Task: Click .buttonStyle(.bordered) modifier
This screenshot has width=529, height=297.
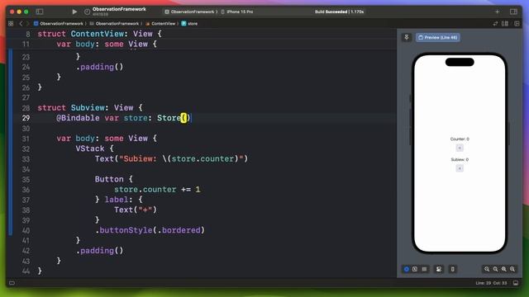Action: pos(150,230)
